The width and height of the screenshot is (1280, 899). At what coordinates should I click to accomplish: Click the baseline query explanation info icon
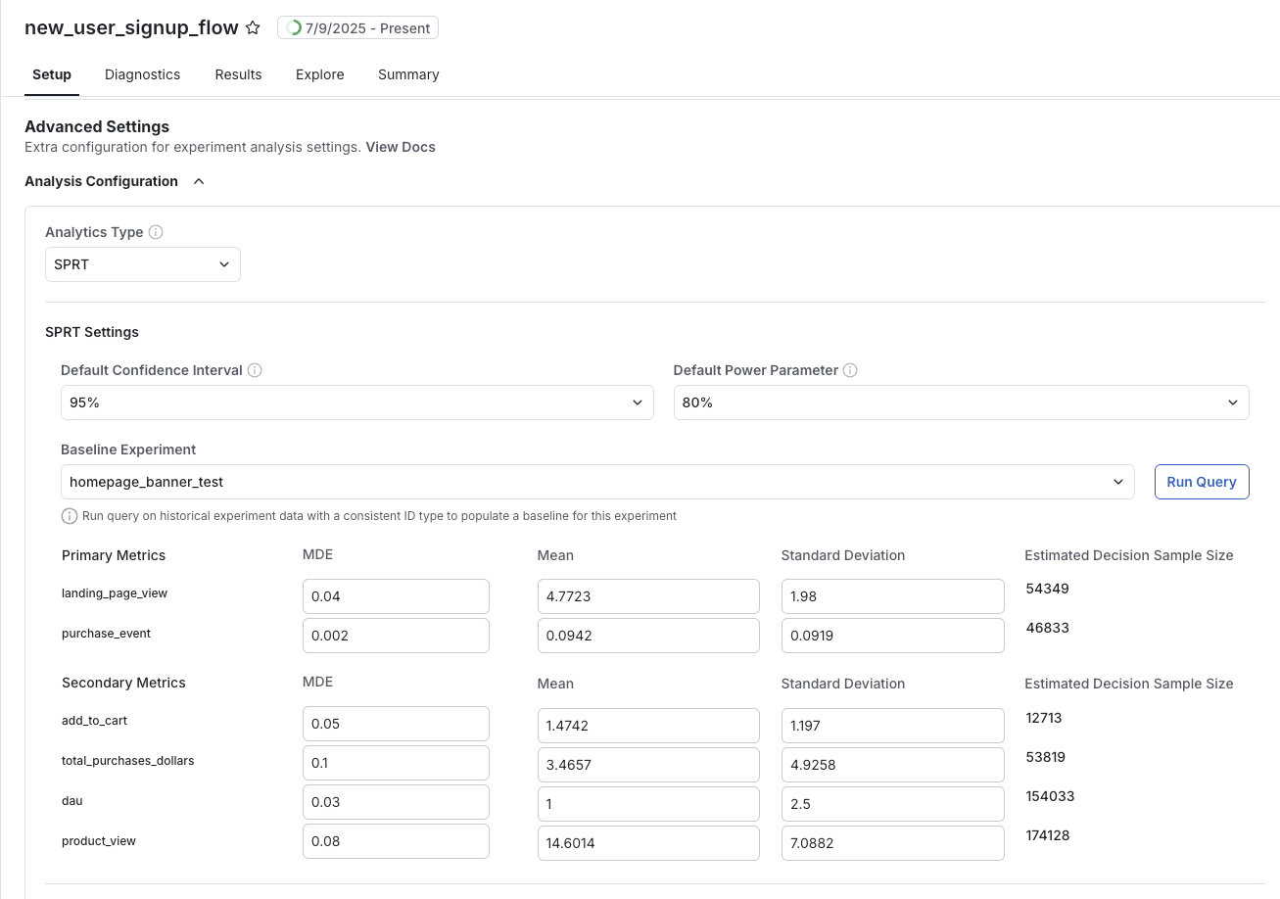70,516
